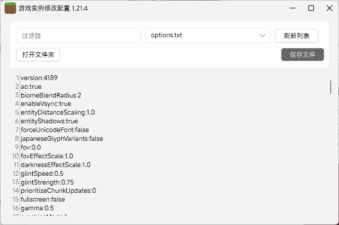Click the forceUnicodeFont:false line
The image size is (339, 225).
pyautogui.click(x=55, y=130)
